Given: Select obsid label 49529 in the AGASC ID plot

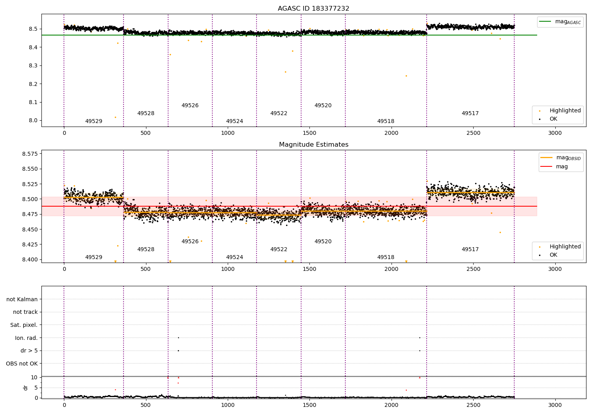Looking at the screenshot, I should pos(94,121).
